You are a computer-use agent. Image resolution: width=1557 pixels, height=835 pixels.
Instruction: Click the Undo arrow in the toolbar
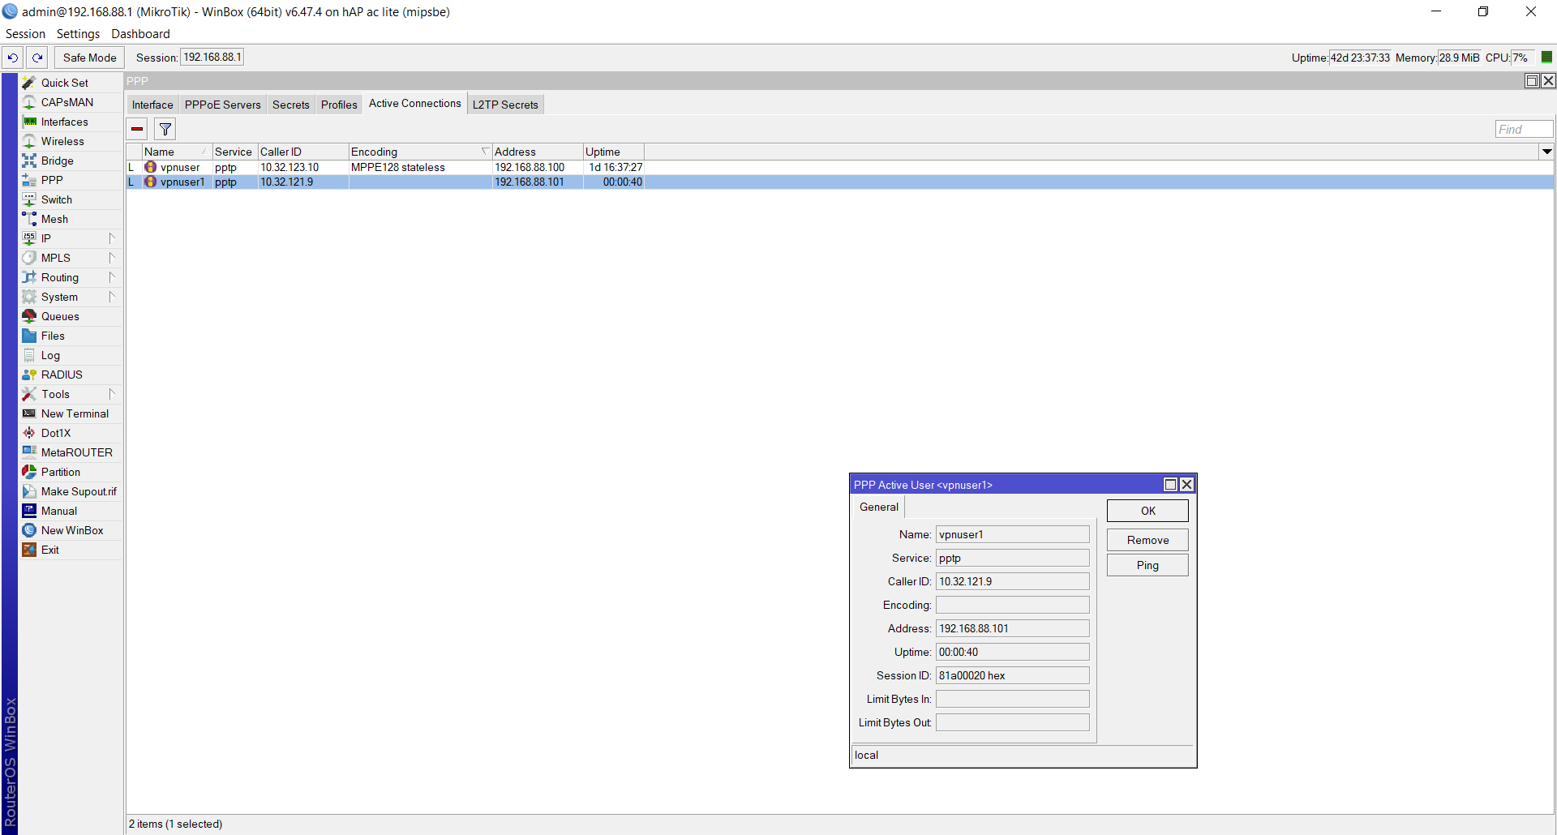click(x=13, y=58)
